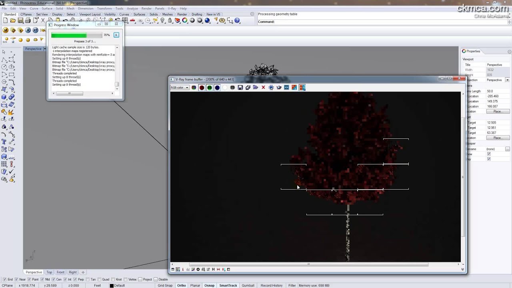This screenshot has width=512, height=288.
Task: Open the File menu
Action: (4, 8)
